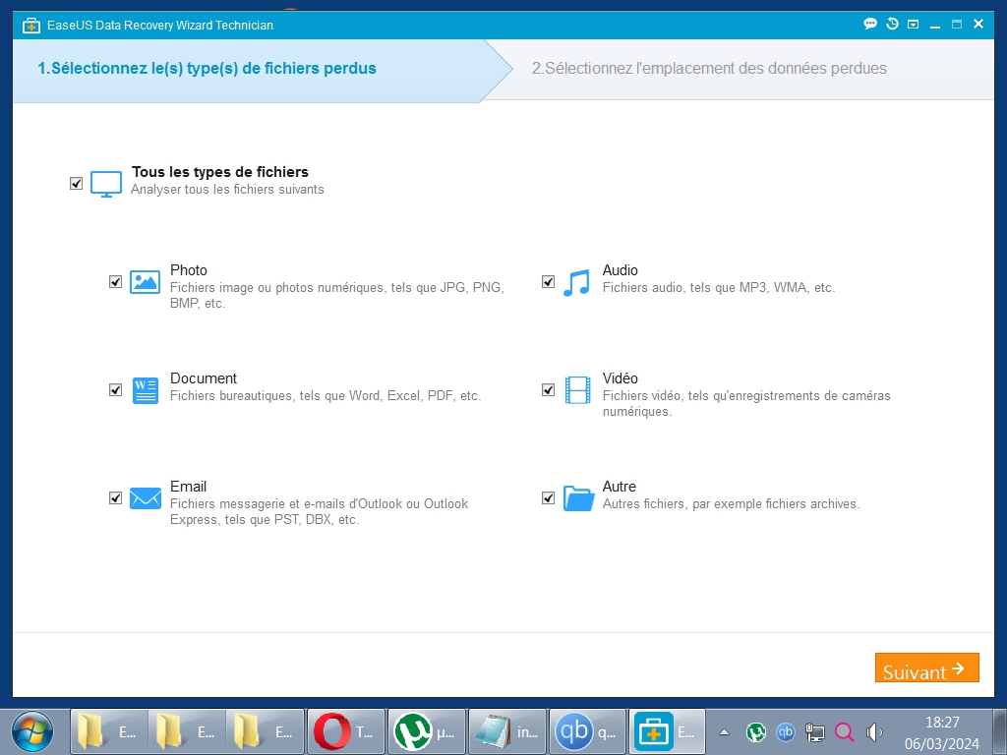Viewport: 1007px width, 755px height.
Task: Click the clock-arrow history icon in title bar
Action: 892,25
